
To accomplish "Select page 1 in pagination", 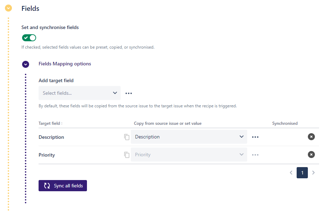I will [x=302, y=173].
